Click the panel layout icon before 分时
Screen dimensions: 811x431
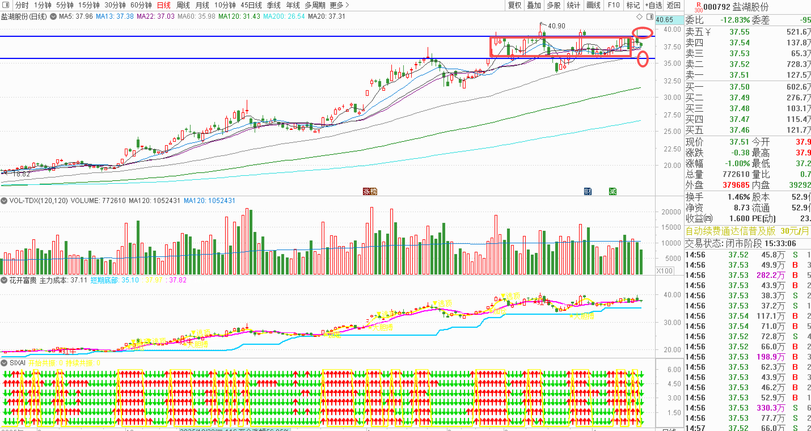click(x=6, y=5)
